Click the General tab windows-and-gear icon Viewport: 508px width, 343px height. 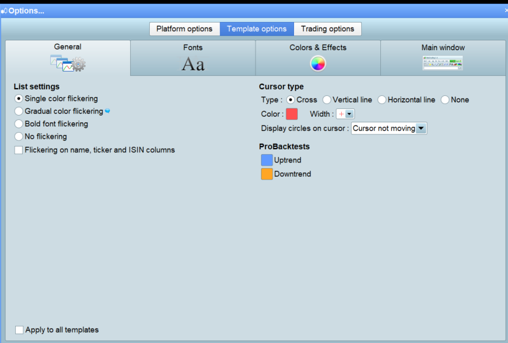[x=68, y=64]
